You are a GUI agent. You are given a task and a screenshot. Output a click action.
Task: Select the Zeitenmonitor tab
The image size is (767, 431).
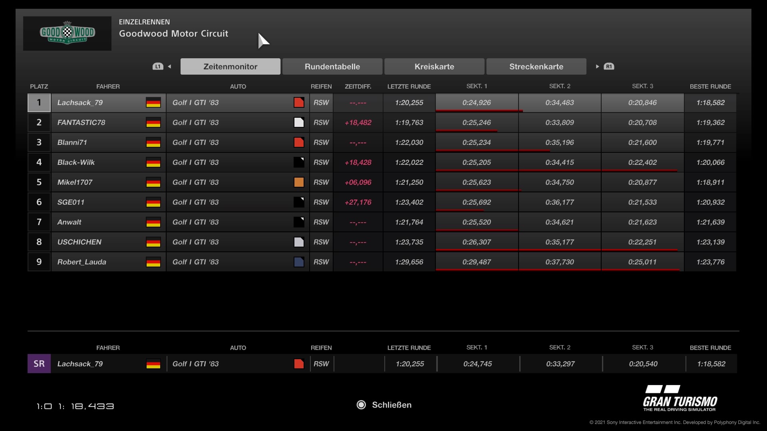coord(230,67)
